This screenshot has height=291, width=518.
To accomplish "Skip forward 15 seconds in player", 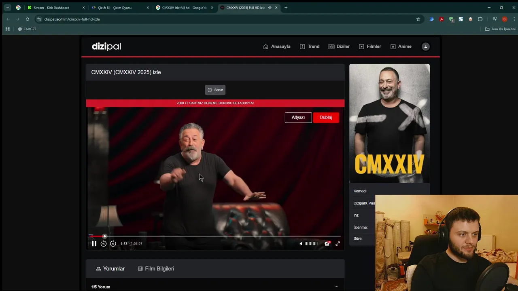I will click(x=113, y=244).
